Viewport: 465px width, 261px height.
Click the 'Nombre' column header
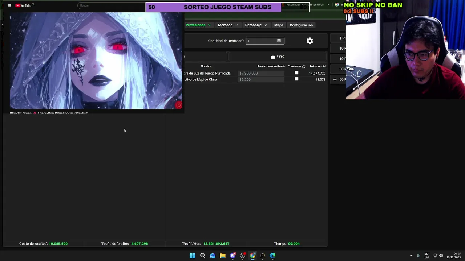(206, 66)
